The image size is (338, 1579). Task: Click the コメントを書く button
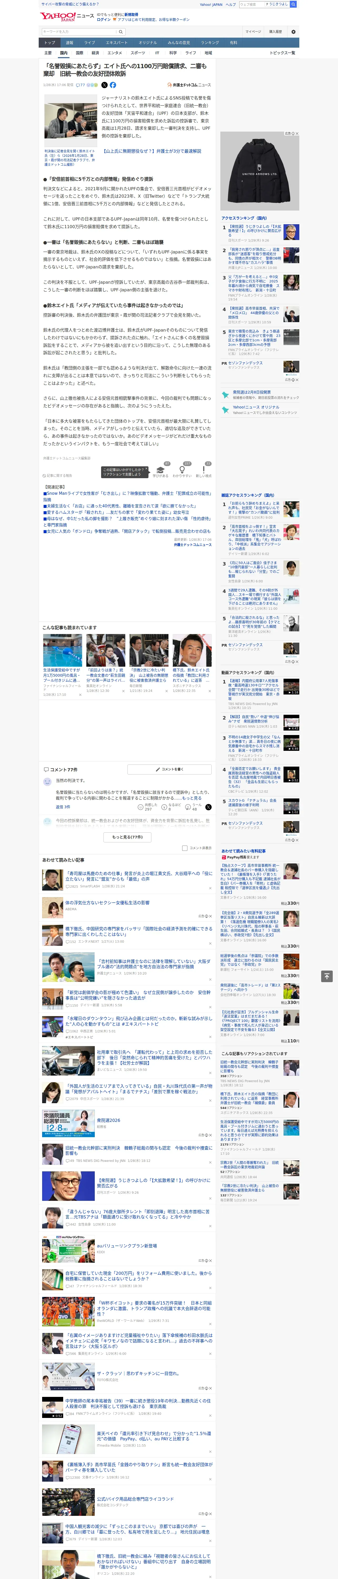(169, 769)
